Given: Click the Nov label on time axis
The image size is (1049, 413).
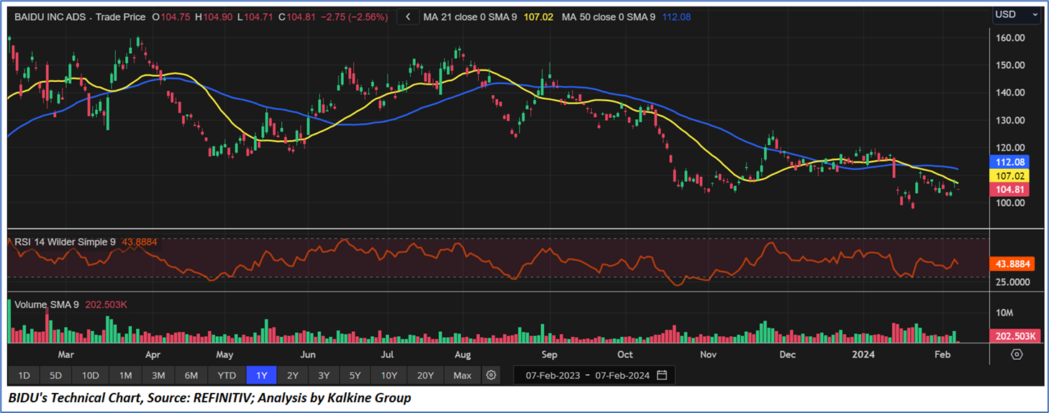Looking at the screenshot, I should (x=708, y=355).
